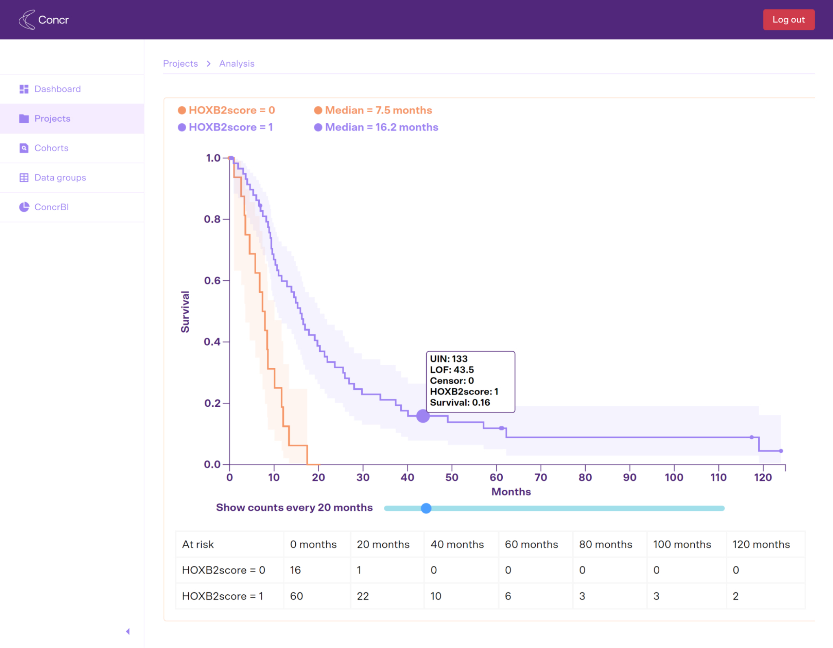Click the ConcrBI pie chart icon
The image size is (833, 648).
24,207
